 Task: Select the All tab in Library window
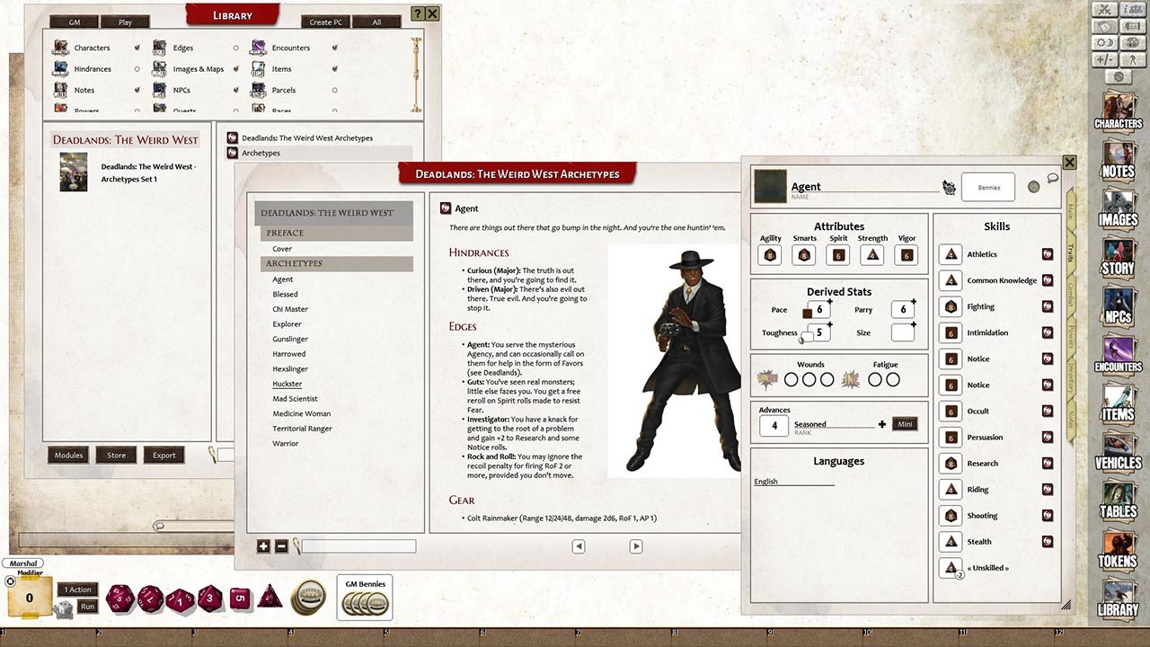pyautogui.click(x=377, y=21)
